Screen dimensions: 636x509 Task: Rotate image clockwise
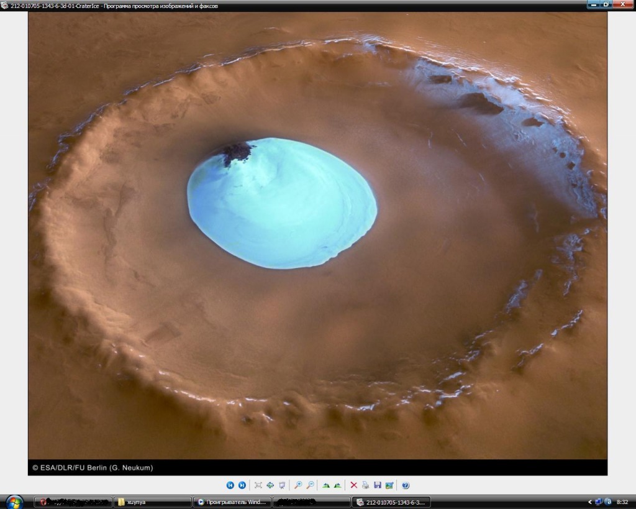pos(325,485)
